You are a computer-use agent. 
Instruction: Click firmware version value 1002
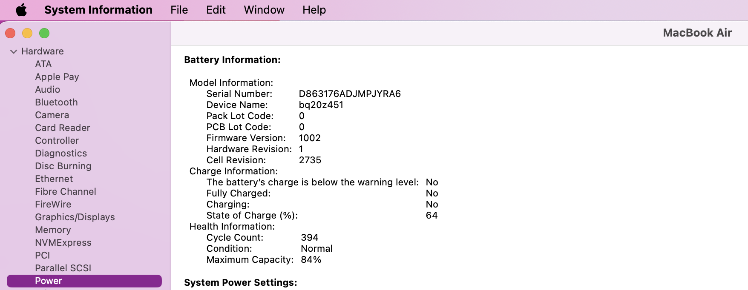310,138
